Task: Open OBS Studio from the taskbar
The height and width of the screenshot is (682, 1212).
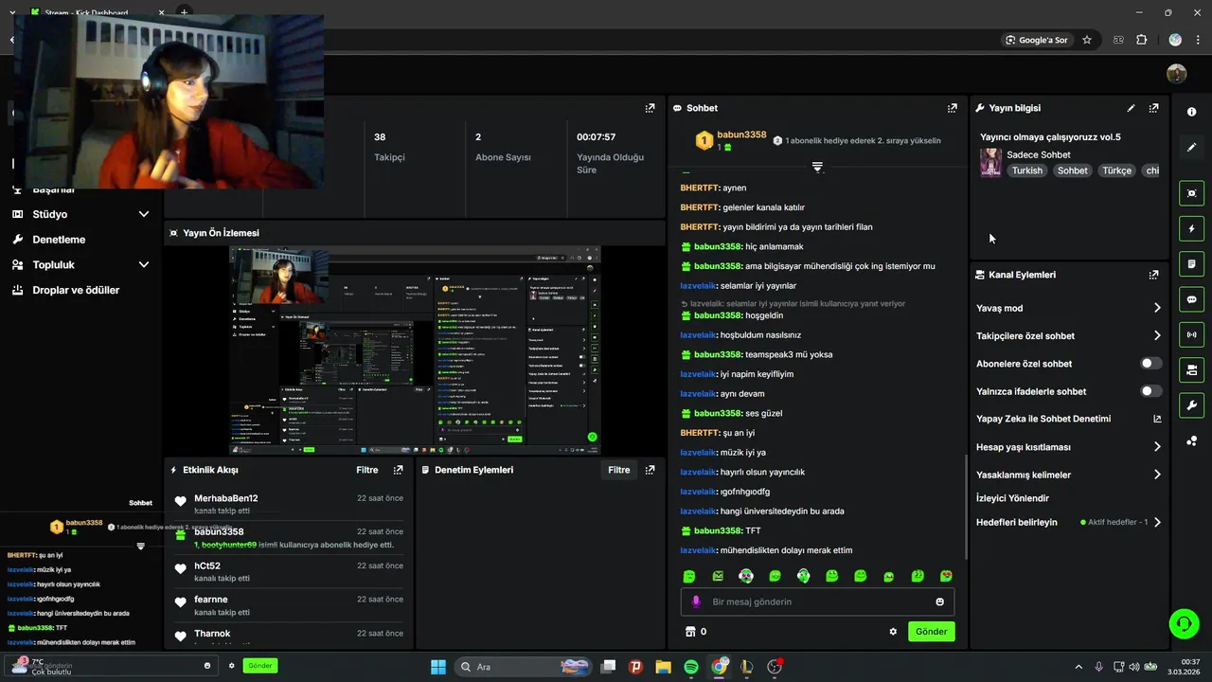Action: coord(775,667)
